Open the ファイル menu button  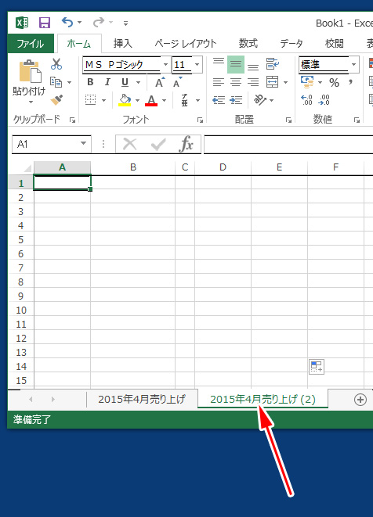[31, 44]
